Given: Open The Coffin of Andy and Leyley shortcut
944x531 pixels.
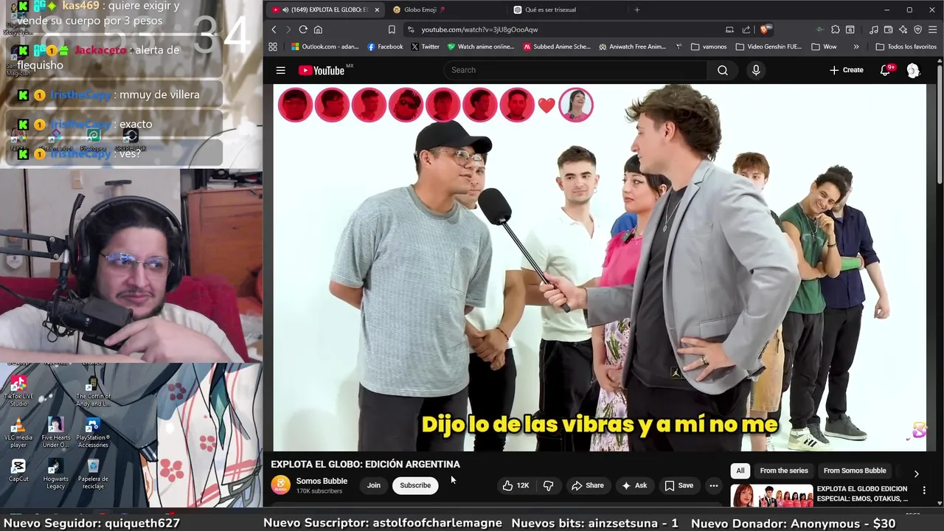Looking at the screenshot, I should coord(93,392).
